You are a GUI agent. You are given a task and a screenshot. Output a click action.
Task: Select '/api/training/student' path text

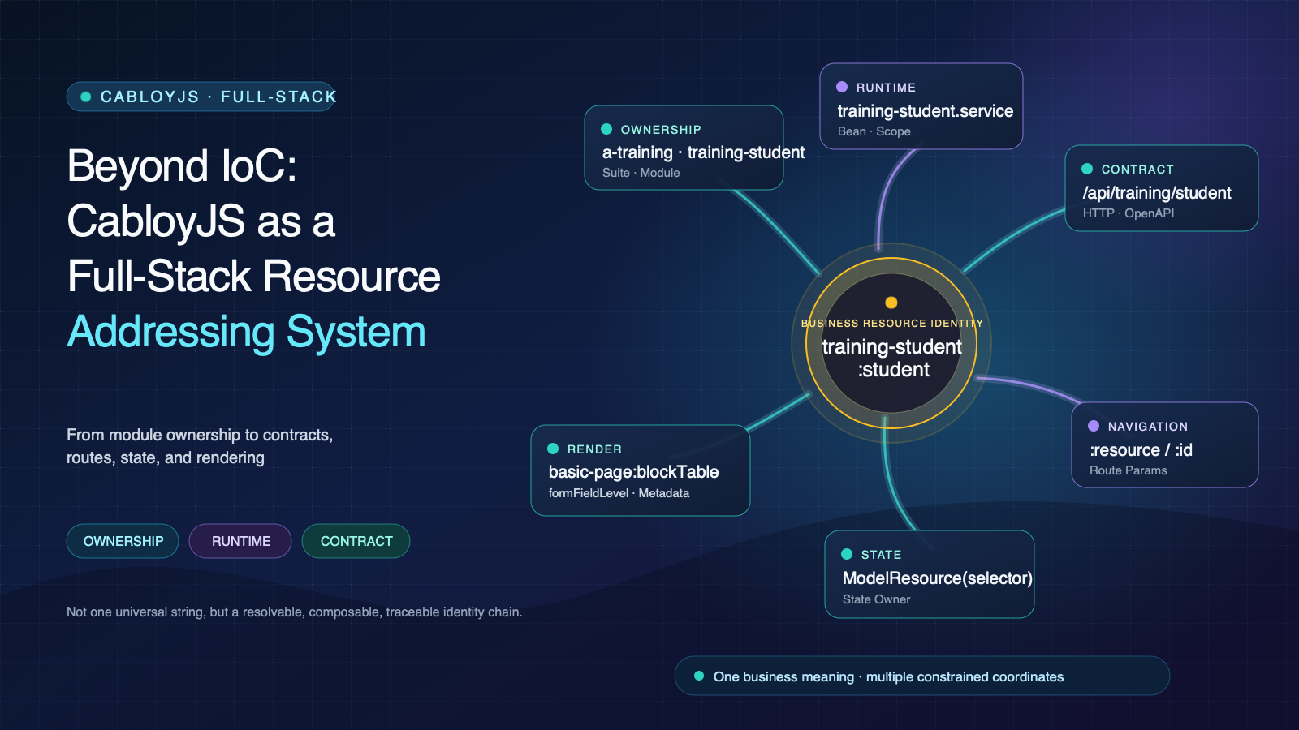coord(1157,193)
